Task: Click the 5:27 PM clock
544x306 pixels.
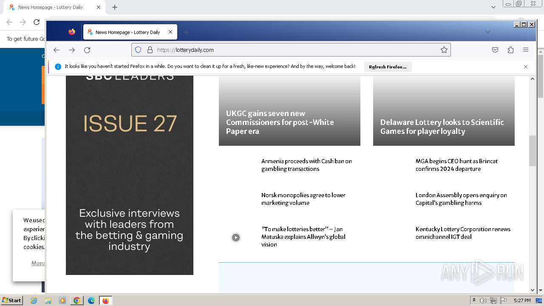Action: point(522,300)
